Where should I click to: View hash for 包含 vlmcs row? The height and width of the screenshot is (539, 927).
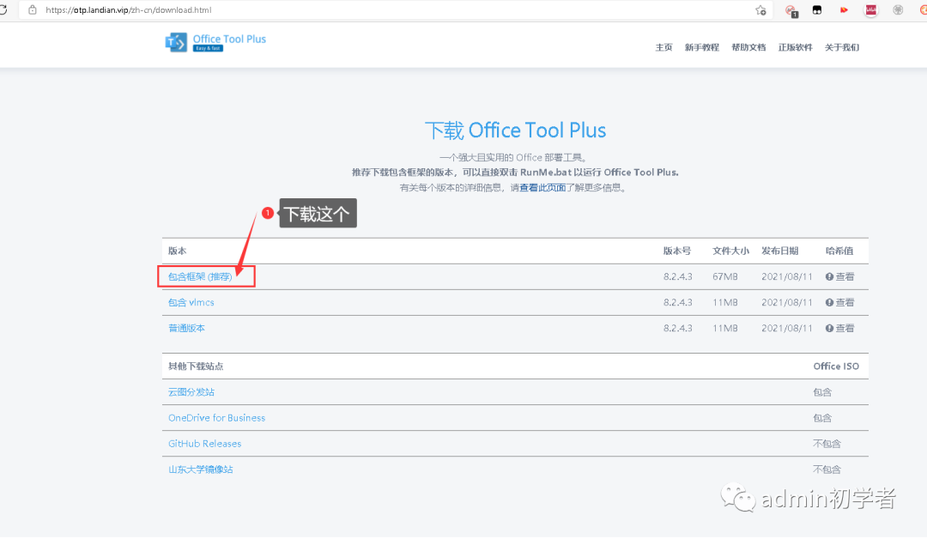coord(839,303)
